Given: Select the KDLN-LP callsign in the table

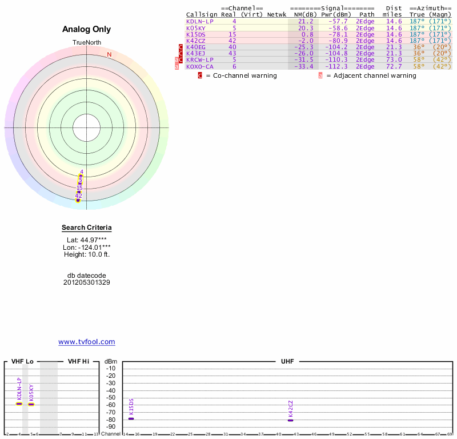Looking at the screenshot, I should 200,21.
